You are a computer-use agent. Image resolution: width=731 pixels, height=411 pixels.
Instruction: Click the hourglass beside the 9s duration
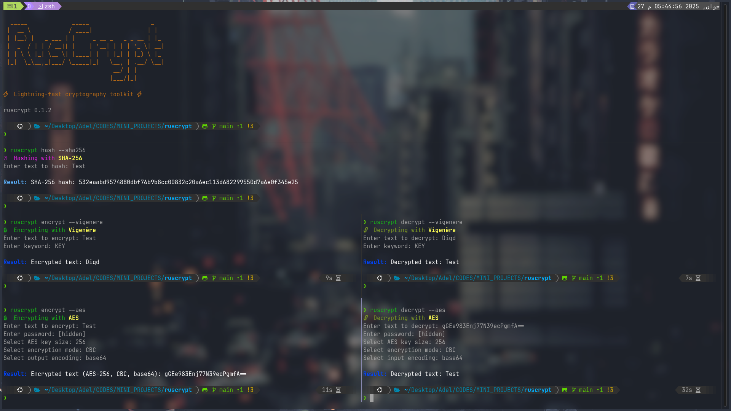[x=338, y=278]
